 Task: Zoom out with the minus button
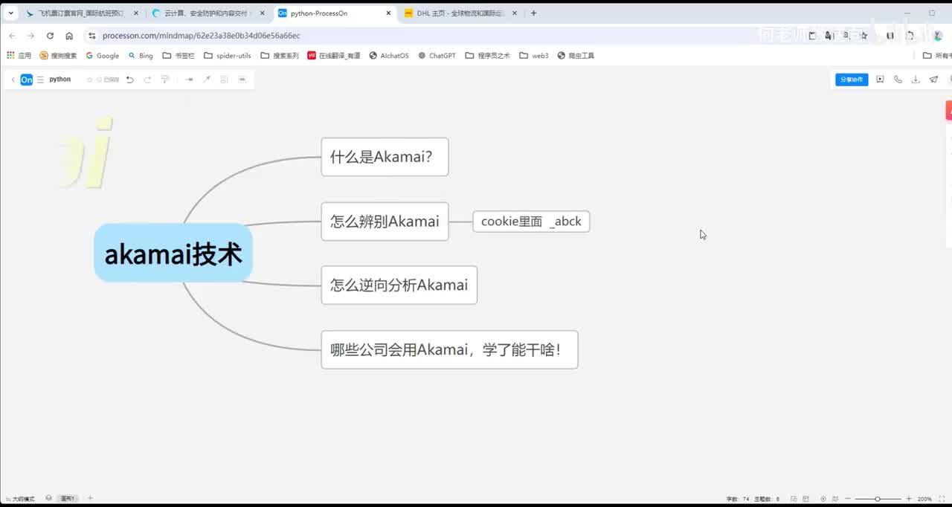848,499
